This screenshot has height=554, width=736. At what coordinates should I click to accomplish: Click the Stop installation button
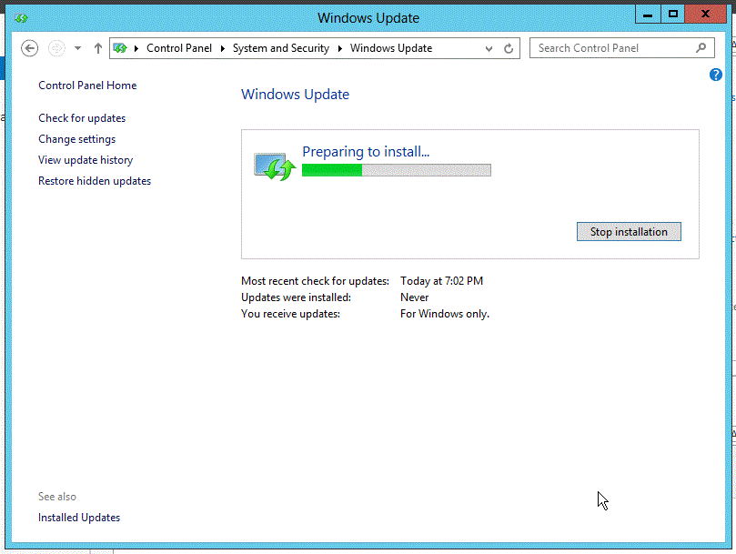coord(629,231)
